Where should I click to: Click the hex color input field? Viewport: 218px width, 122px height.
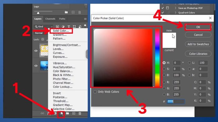click(x=176, y=102)
